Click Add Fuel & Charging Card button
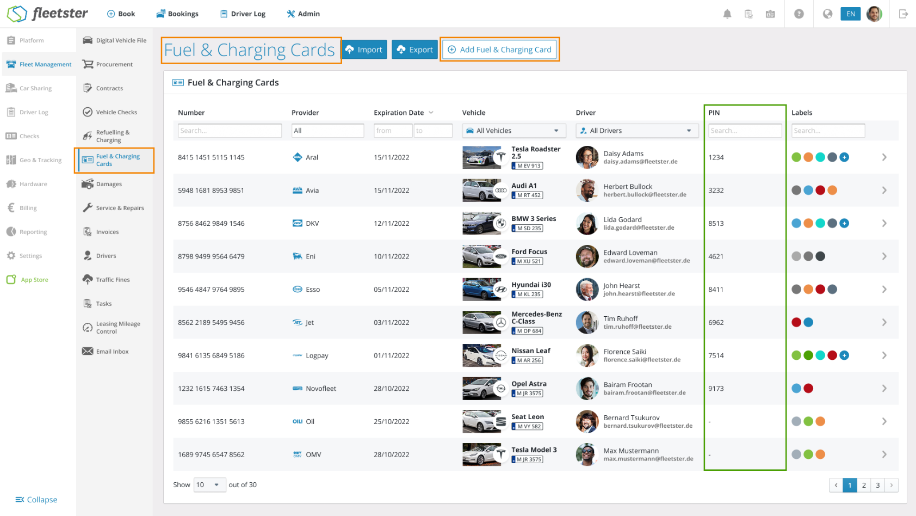This screenshot has height=516, width=916. (499, 50)
